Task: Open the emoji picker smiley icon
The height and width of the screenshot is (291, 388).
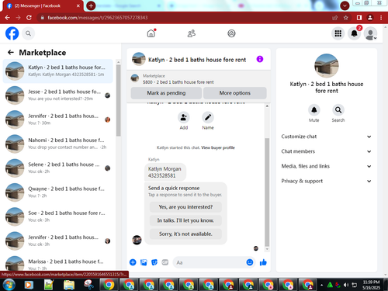Action: (x=250, y=262)
